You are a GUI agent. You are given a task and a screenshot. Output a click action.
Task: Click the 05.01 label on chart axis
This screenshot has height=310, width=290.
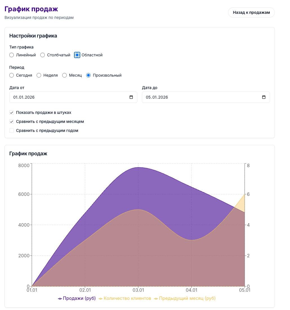pyautogui.click(x=244, y=290)
